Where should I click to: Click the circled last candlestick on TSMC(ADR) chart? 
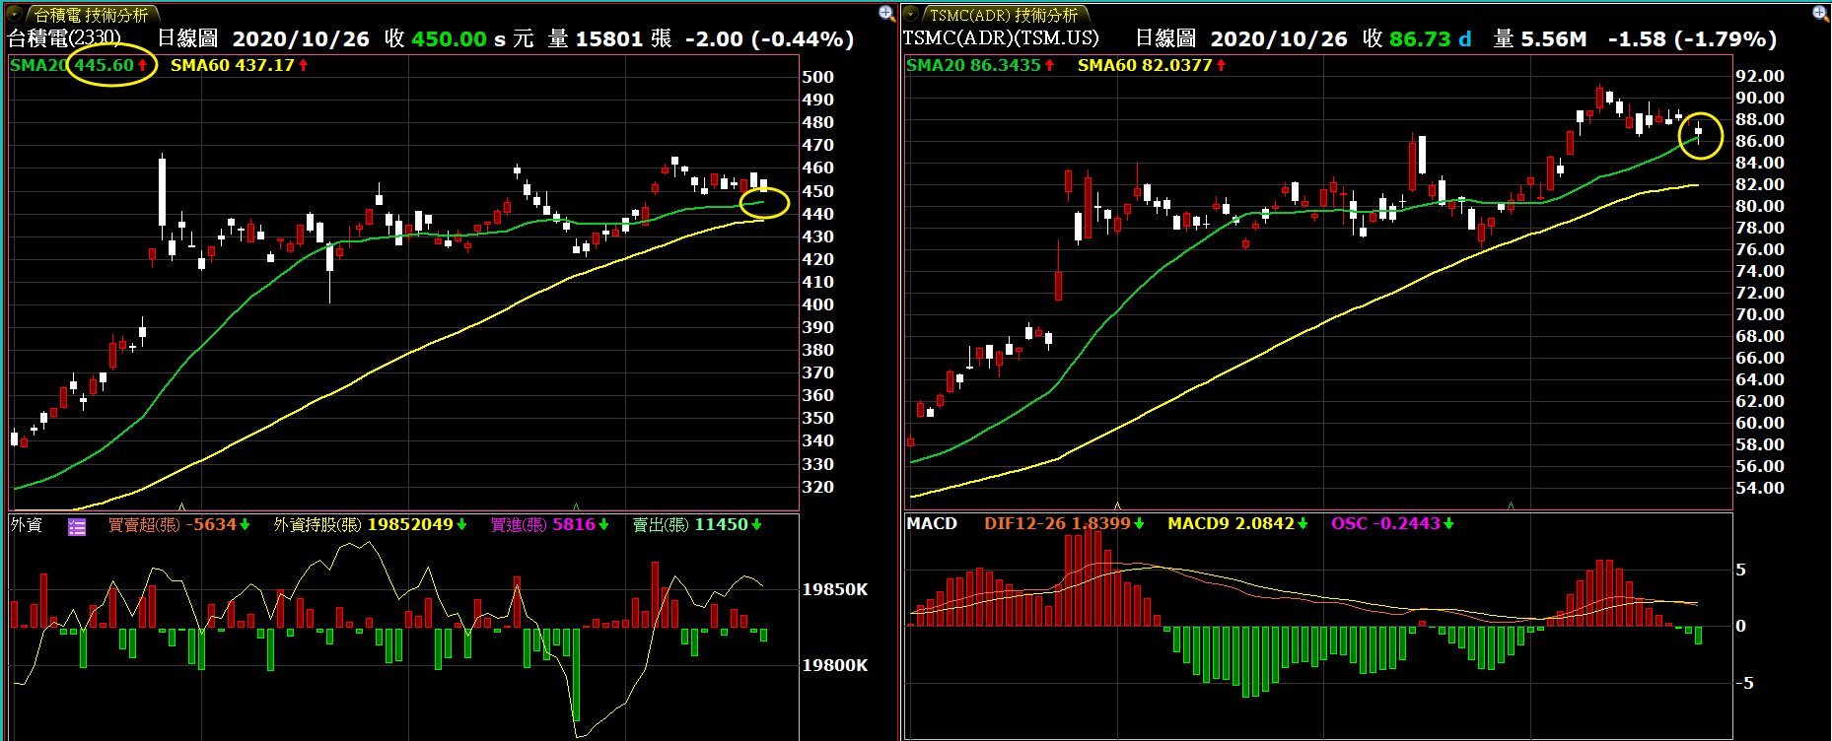coord(1698,132)
